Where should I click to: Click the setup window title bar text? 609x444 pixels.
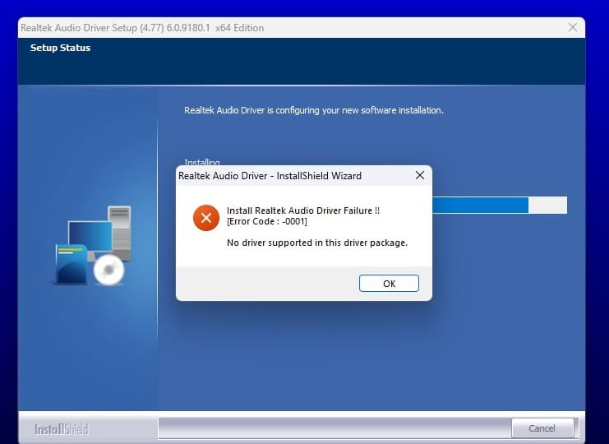(142, 28)
